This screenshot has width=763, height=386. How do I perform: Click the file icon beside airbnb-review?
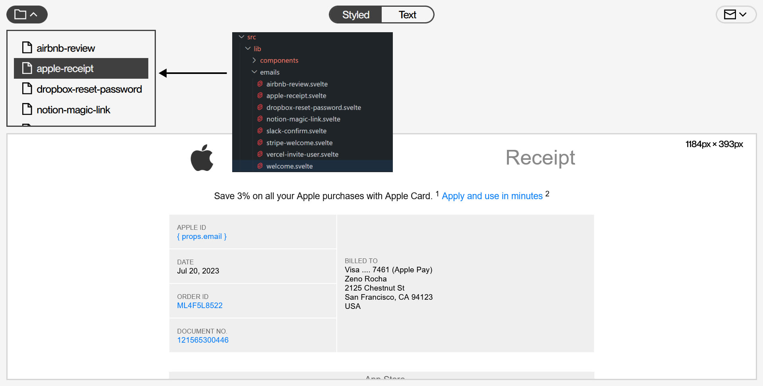tap(27, 47)
